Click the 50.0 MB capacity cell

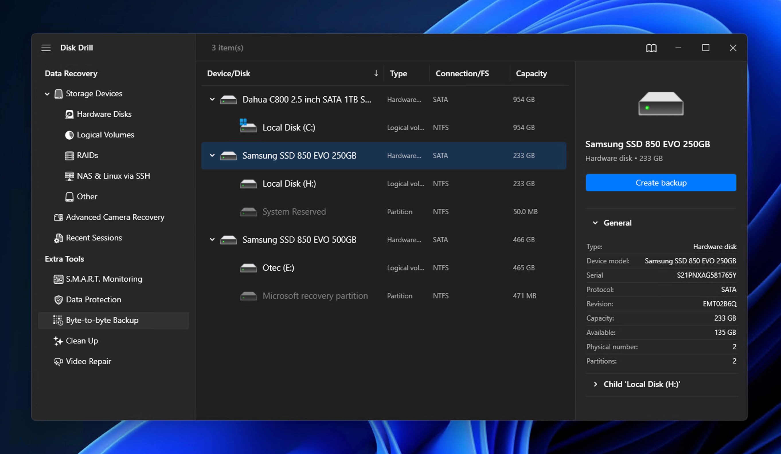pos(525,212)
